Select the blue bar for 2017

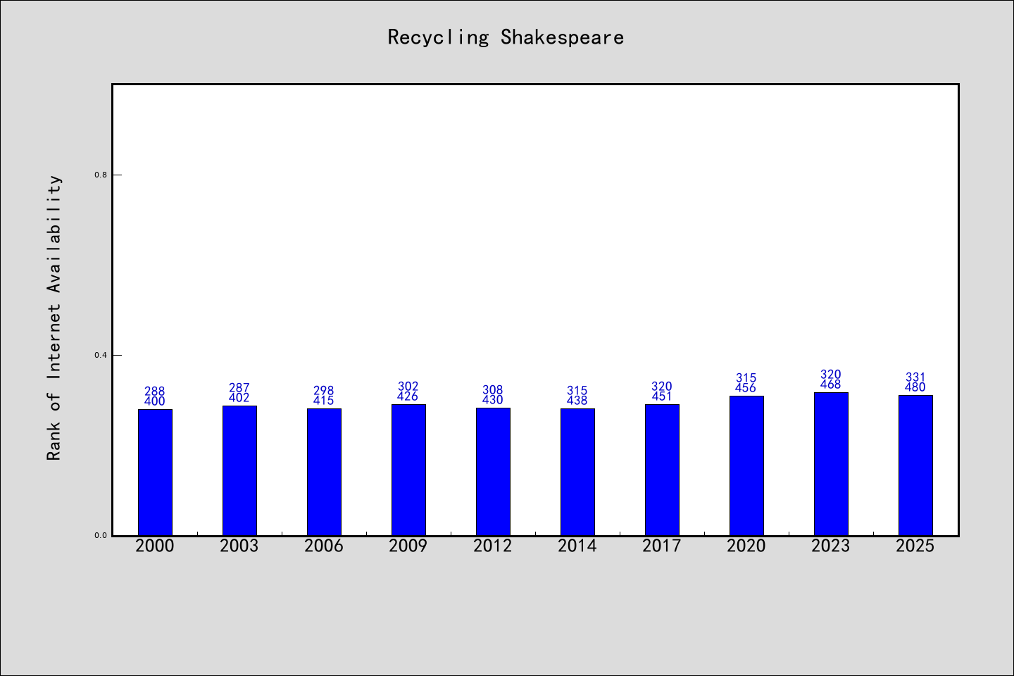pyautogui.click(x=662, y=470)
